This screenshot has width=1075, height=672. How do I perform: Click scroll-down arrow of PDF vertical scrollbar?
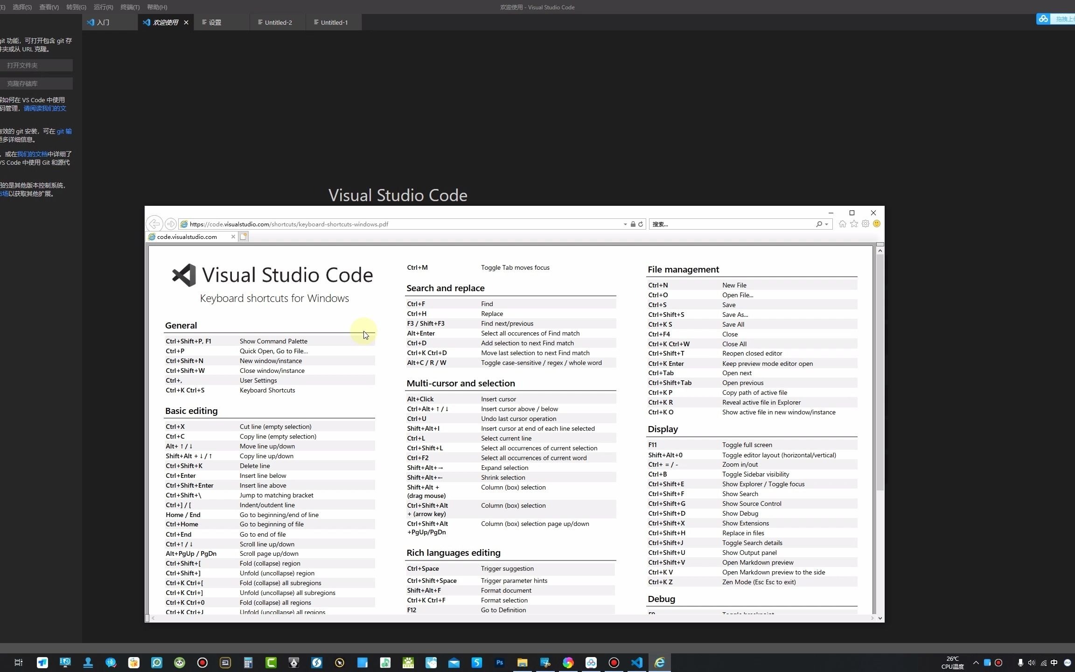tap(880, 618)
